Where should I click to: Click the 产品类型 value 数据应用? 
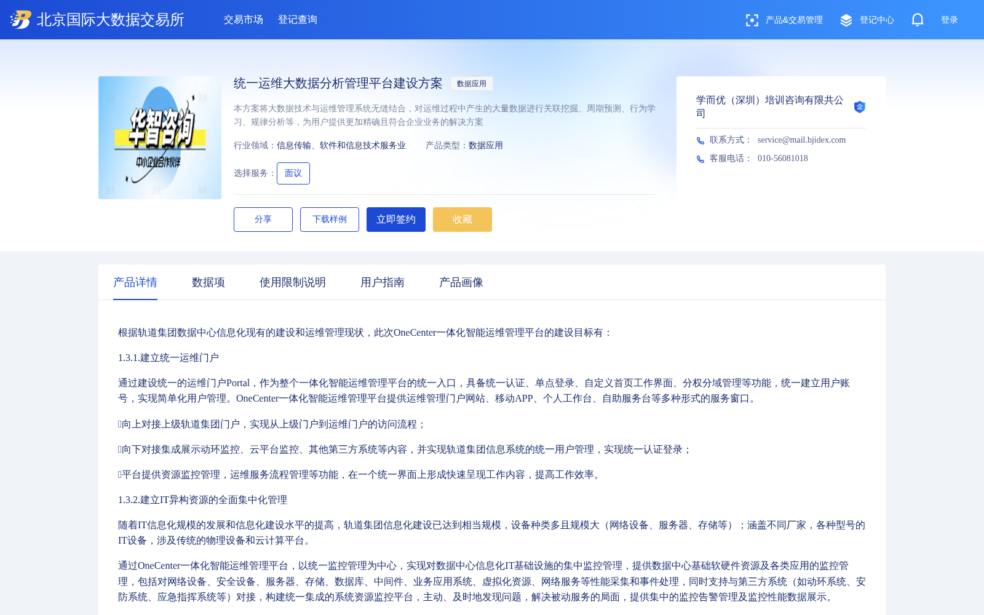(x=486, y=146)
